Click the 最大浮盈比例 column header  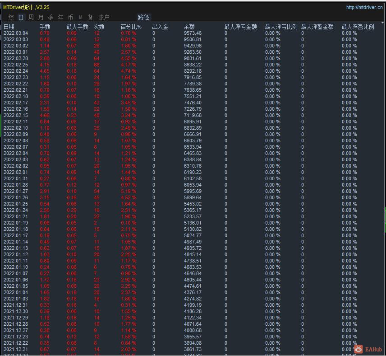[x=358, y=27]
